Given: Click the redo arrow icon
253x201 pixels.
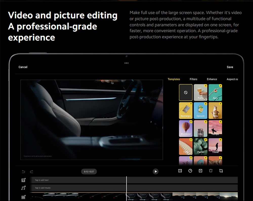Looking at the screenshot, I should point(32,172).
